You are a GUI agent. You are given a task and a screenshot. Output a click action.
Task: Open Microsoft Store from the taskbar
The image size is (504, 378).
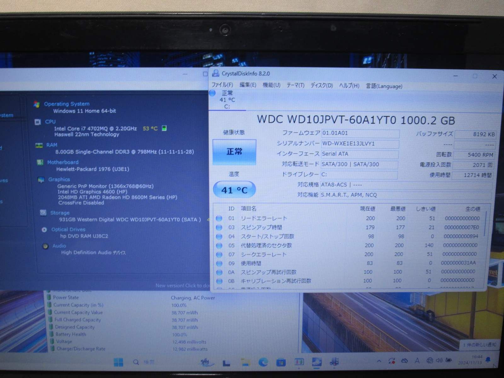[x=281, y=363]
